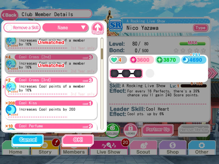Click the blue Cool points stat icon
Viewport: 219px width, 164px height.
[185, 60]
